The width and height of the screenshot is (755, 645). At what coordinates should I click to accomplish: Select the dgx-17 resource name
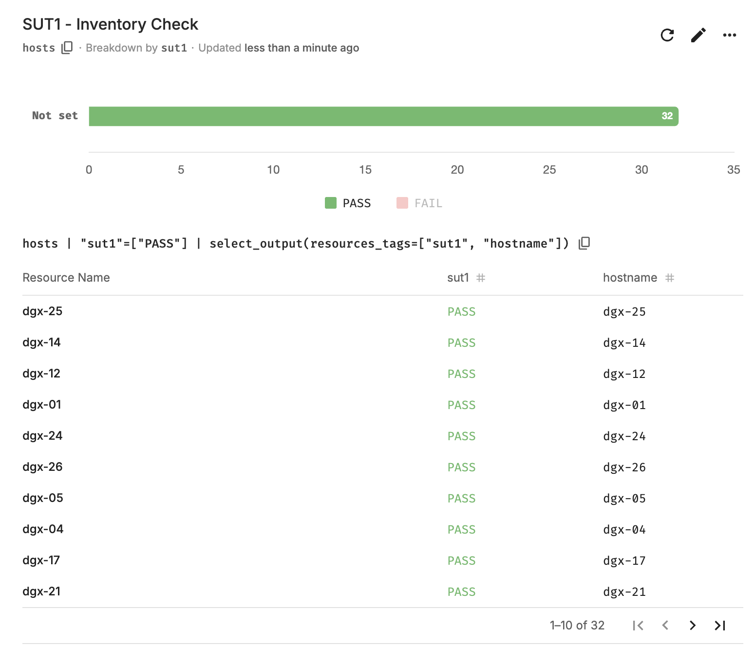(x=41, y=560)
